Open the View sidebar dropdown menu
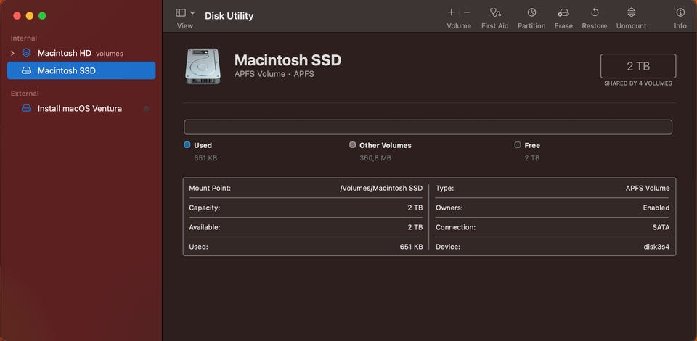 coord(181,13)
